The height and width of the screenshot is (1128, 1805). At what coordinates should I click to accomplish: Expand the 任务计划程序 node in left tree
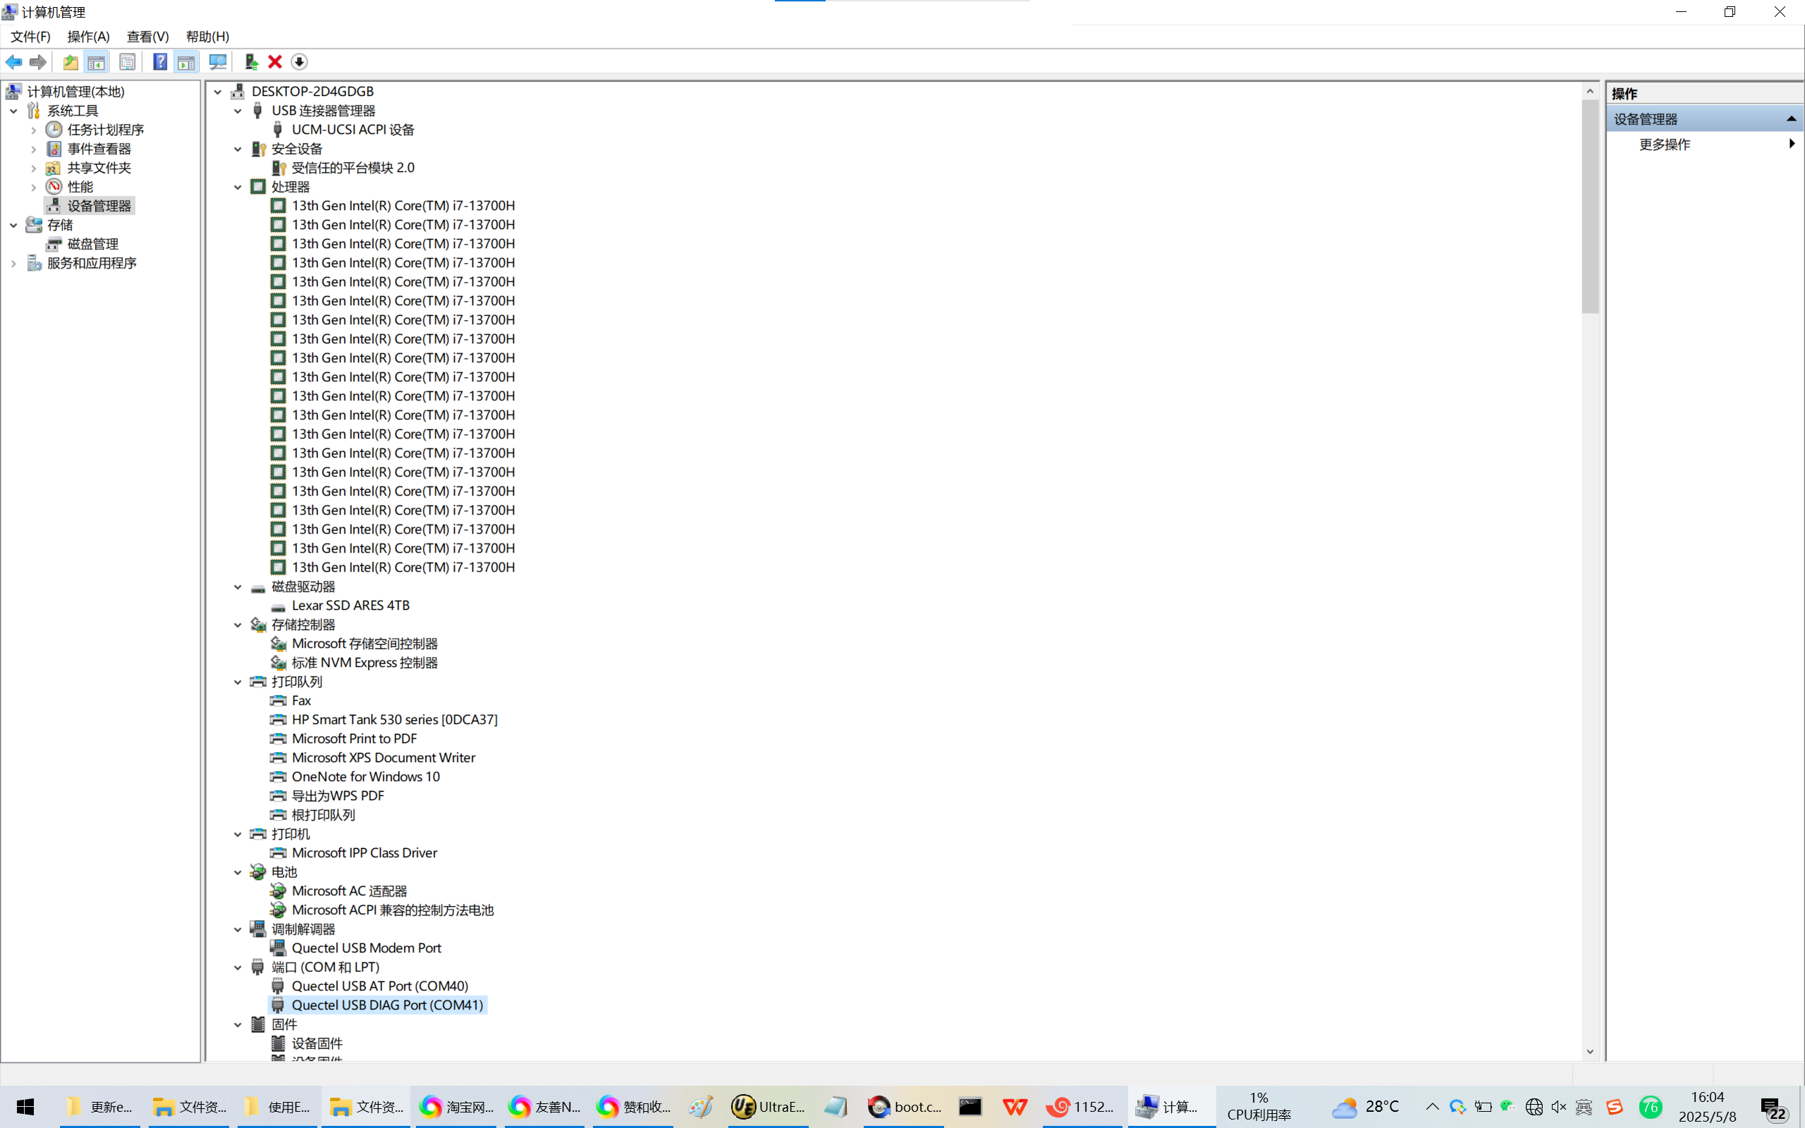click(34, 130)
